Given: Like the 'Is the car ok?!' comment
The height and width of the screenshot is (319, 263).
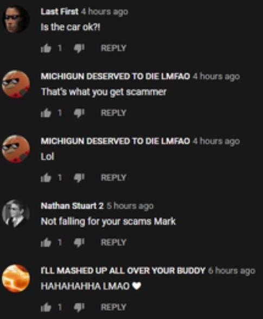Looking at the screenshot, I should [x=46, y=48].
